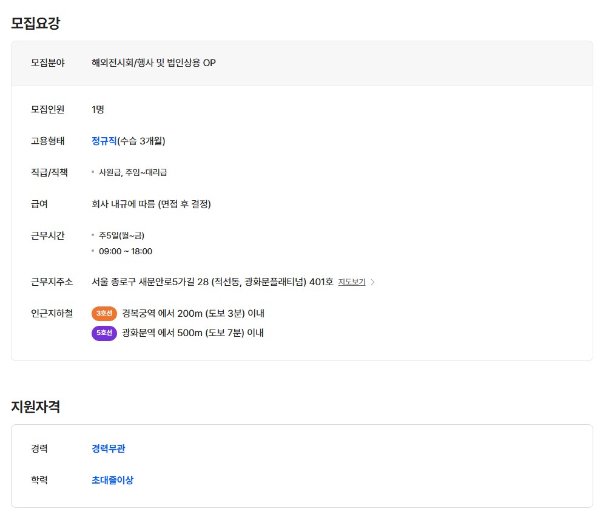This screenshot has height=517, width=606.
Task: Open the 지도보기 map link
Action: 352,282
